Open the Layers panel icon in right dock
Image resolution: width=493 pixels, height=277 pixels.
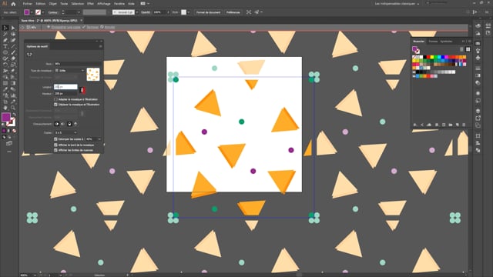click(478, 111)
